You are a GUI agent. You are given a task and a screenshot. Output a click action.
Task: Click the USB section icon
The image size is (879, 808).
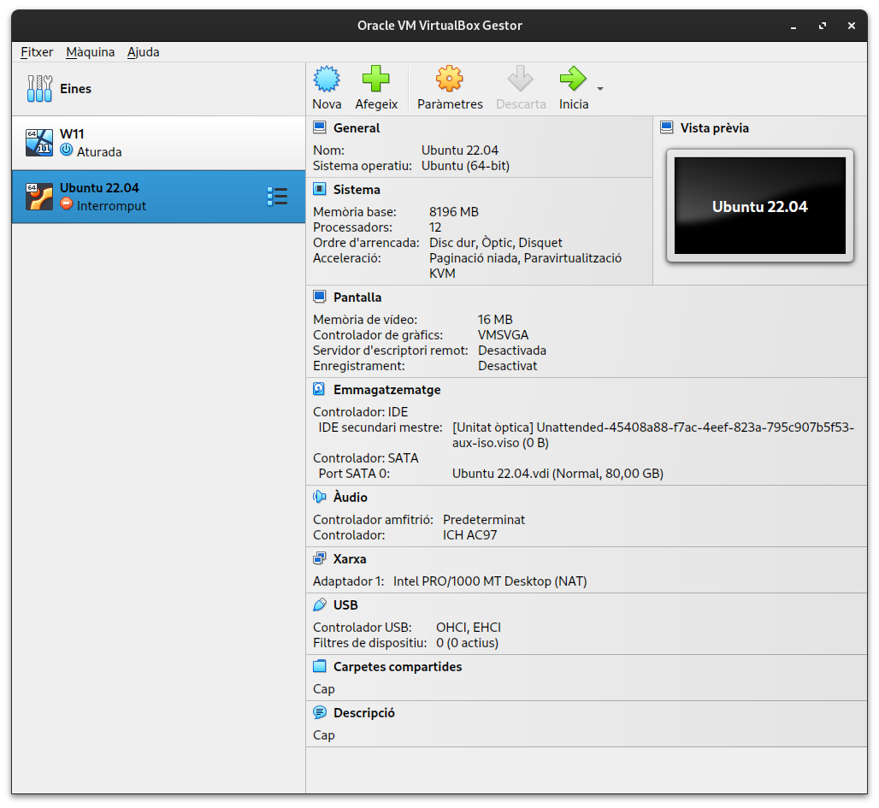320,605
